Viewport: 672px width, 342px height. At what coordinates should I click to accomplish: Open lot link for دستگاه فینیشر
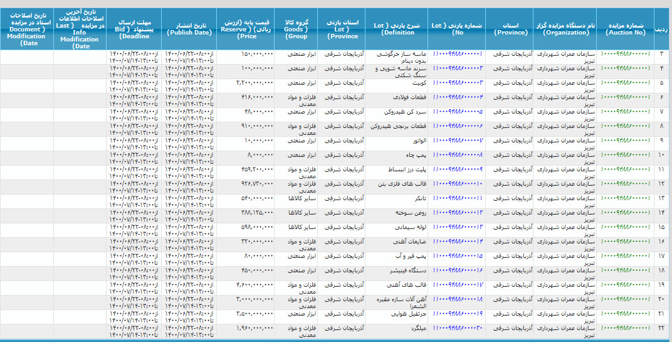(x=457, y=270)
